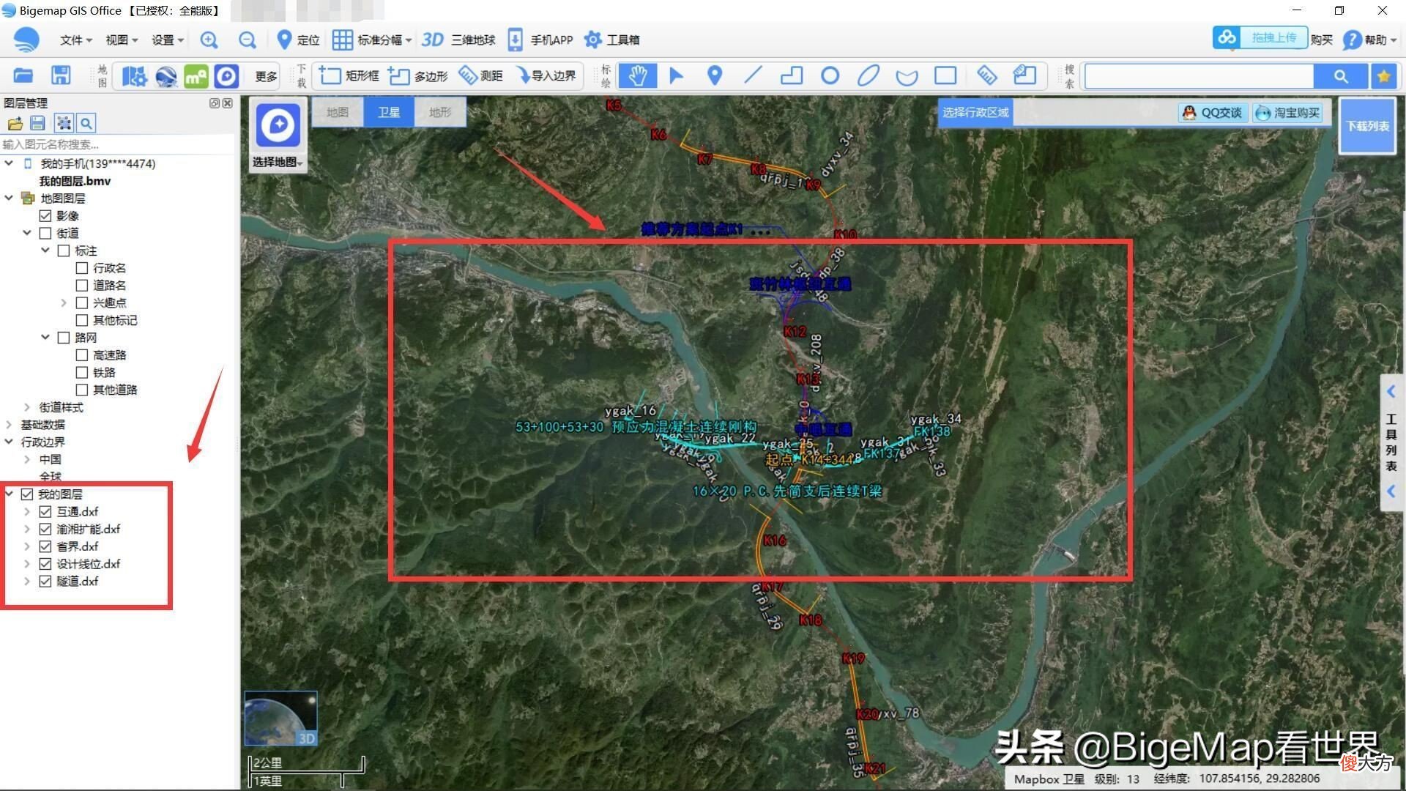This screenshot has height=791, width=1406.
Task: Choose the rectangle drawing tool
Action: 945,75
